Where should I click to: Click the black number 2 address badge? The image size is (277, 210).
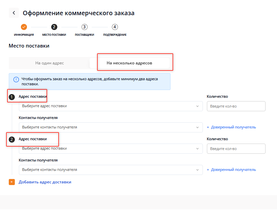[x=12, y=139]
